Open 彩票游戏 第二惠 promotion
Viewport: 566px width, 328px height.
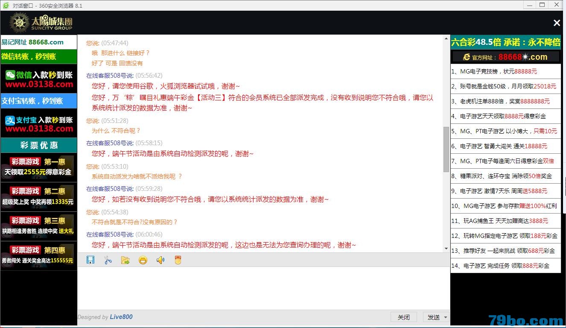pos(38,197)
